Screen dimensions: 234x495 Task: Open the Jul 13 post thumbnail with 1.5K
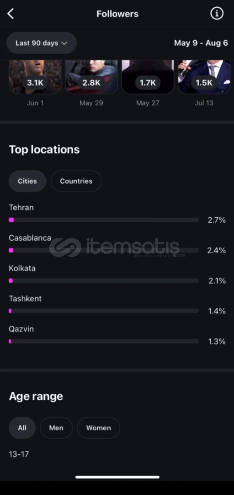click(204, 77)
